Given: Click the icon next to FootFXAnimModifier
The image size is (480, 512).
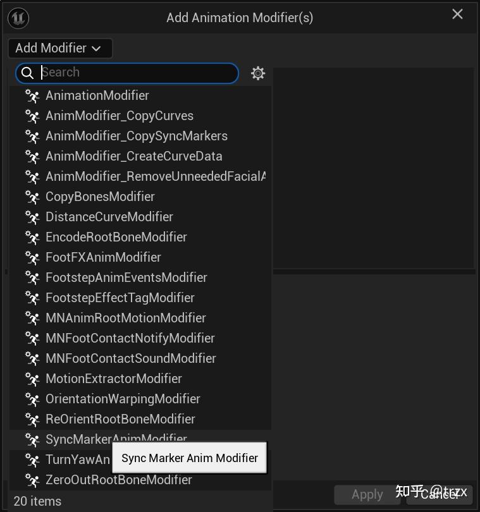Looking at the screenshot, I should pos(32,257).
